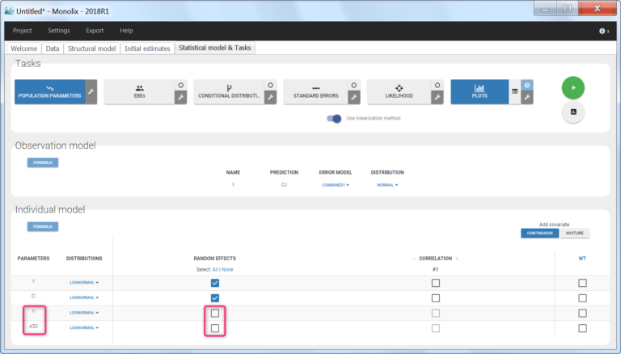Toggle the Use linearization method switch
621x354 pixels.
click(334, 119)
